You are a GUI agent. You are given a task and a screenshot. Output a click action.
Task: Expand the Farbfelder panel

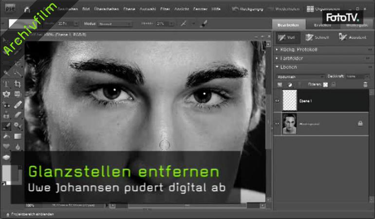click(277, 58)
